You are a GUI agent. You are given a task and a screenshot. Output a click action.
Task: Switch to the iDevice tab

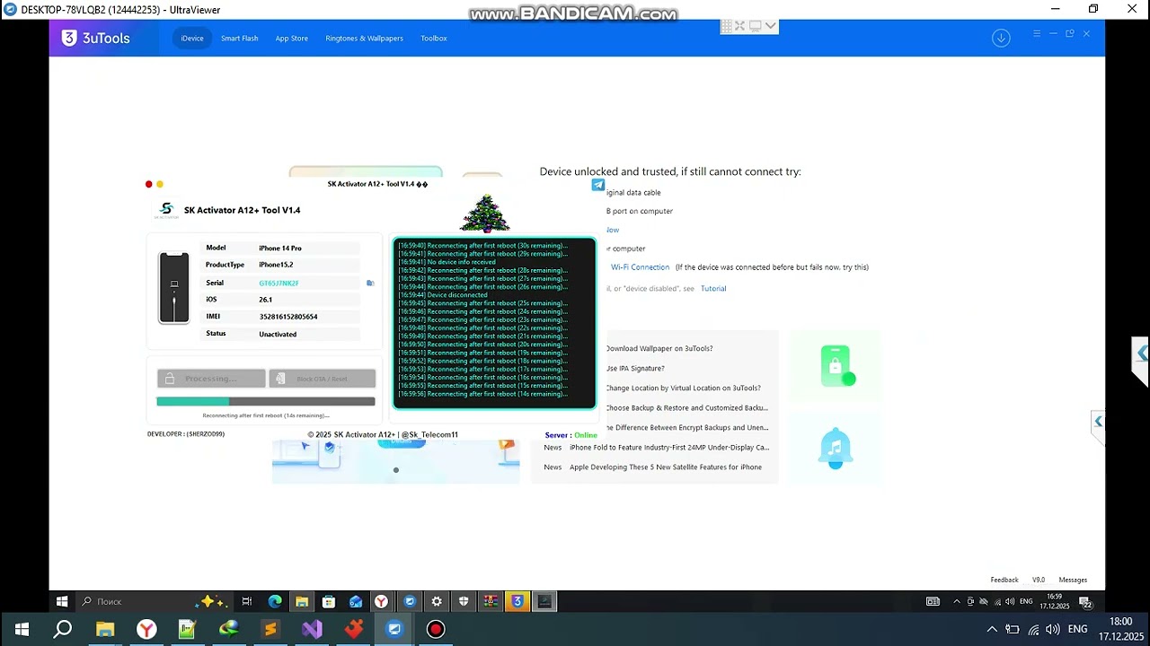click(x=192, y=39)
